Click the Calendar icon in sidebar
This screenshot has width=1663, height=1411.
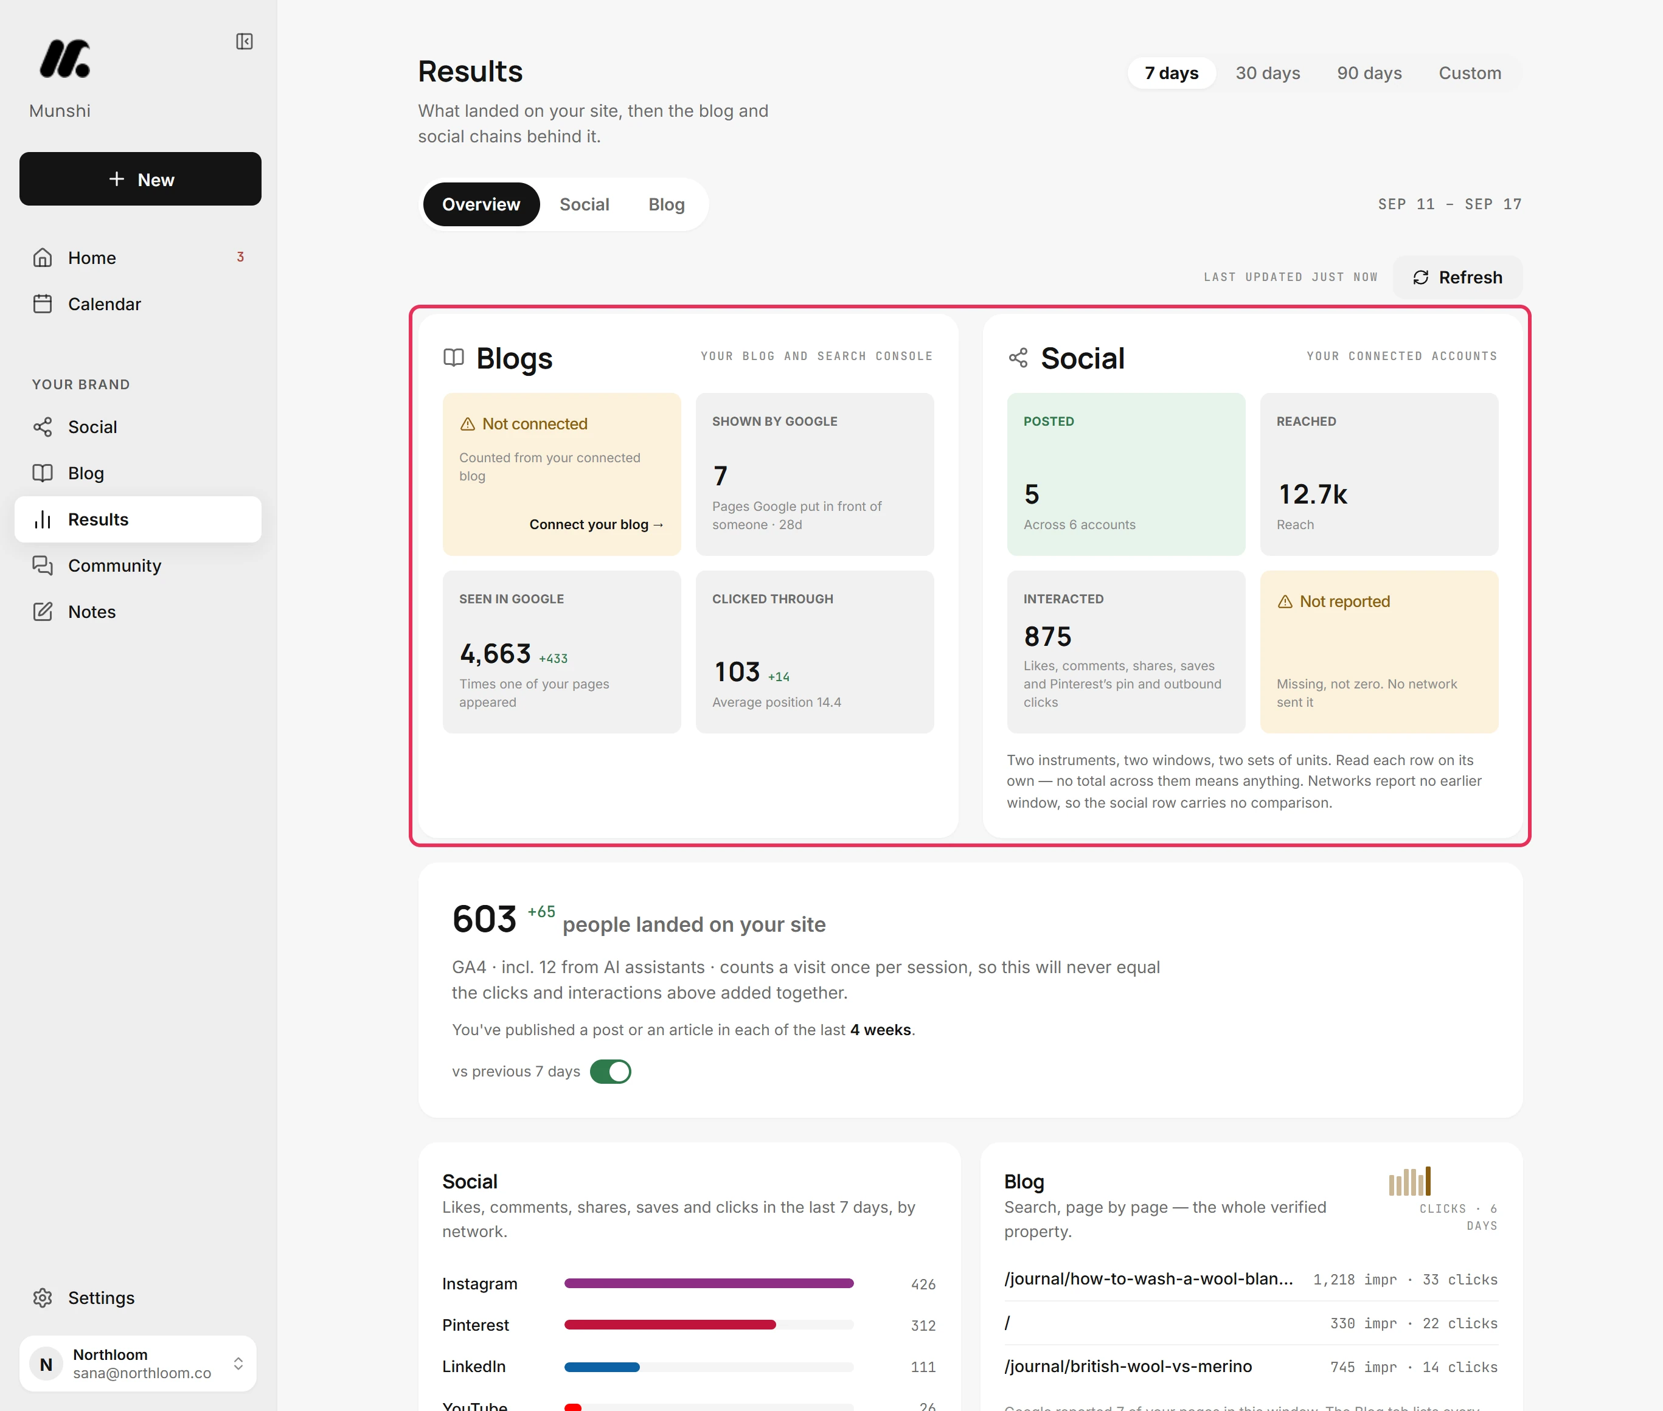pyautogui.click(x=43, y=304)
